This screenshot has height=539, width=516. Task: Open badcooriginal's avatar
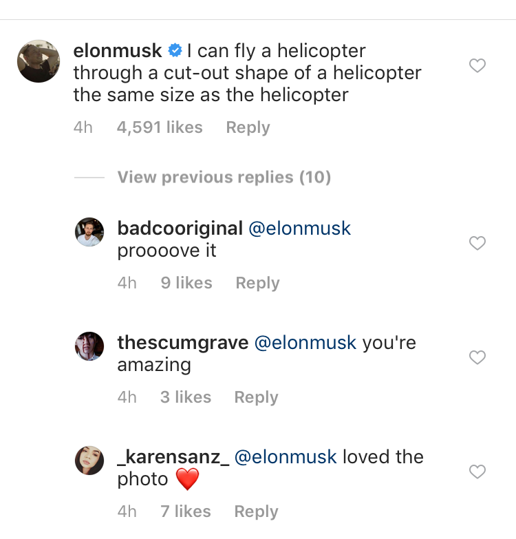89,232
